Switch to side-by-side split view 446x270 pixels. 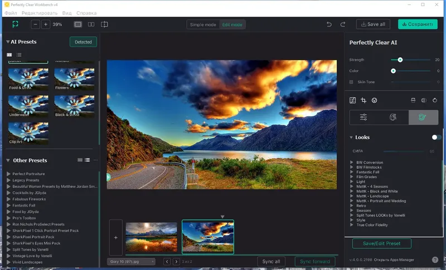[91, 24]
